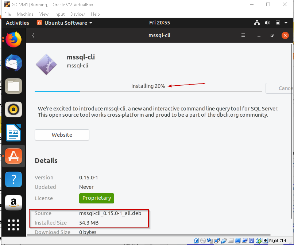Click the mssql-cli package icon

(x=46, y=65)
